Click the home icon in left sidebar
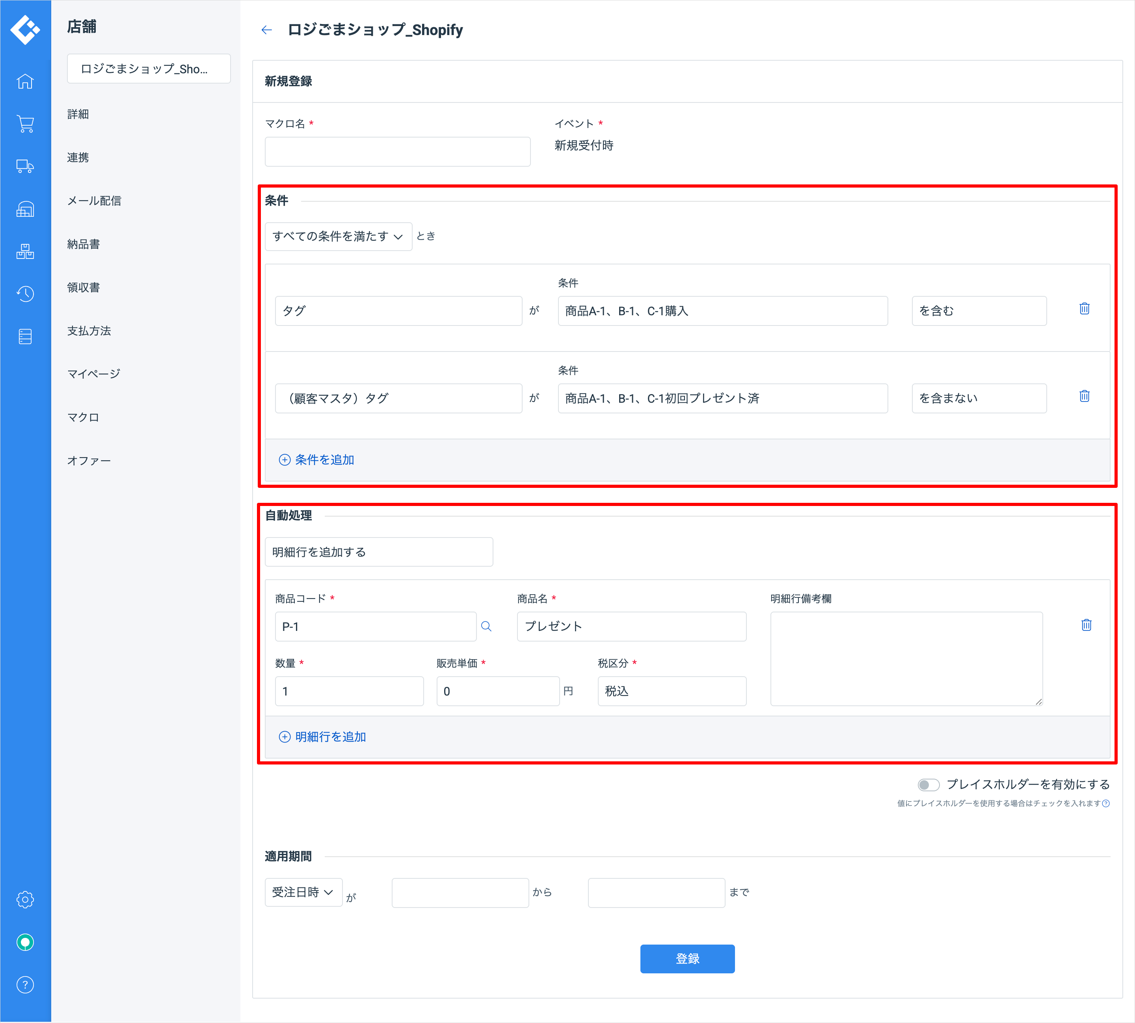 (25, 82)
